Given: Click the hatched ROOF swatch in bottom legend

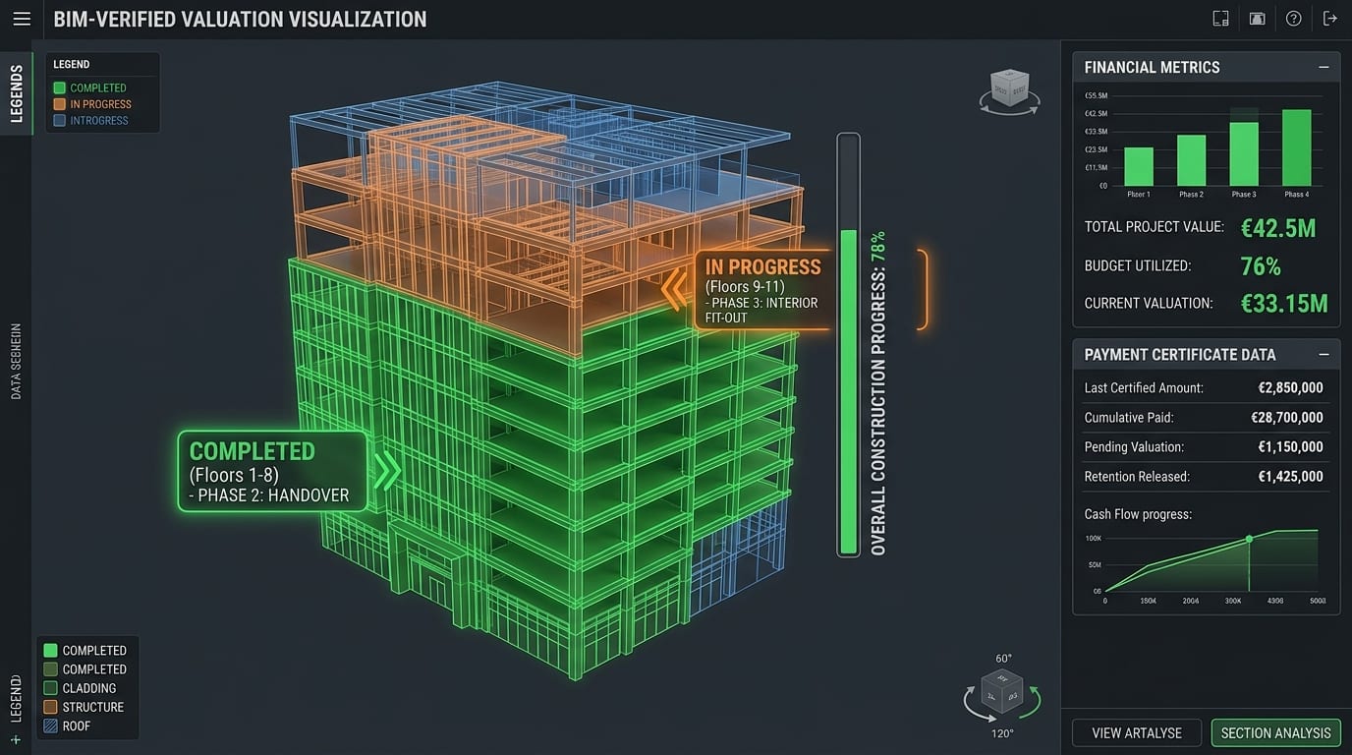Looking at the screenshot, I should coord(50,726).
